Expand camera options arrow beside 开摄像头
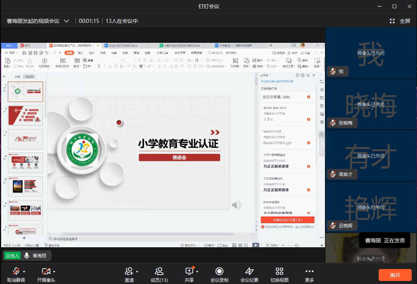Viewport: 417px width, 284px height. click(54, 271)
